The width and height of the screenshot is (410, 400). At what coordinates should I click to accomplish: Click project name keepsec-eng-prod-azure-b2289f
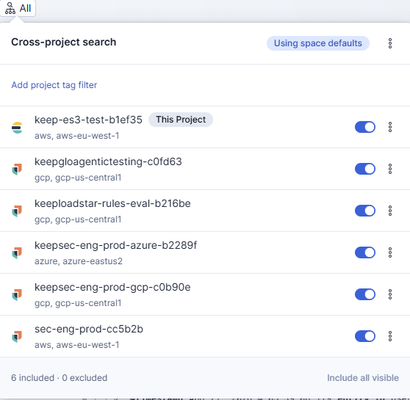[x=115, y=245]
